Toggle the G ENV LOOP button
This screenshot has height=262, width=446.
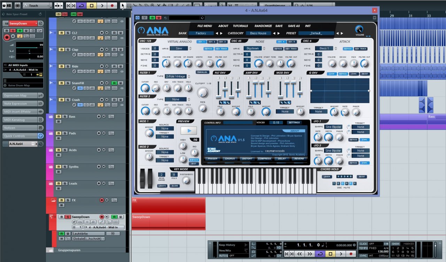(332, 74)
